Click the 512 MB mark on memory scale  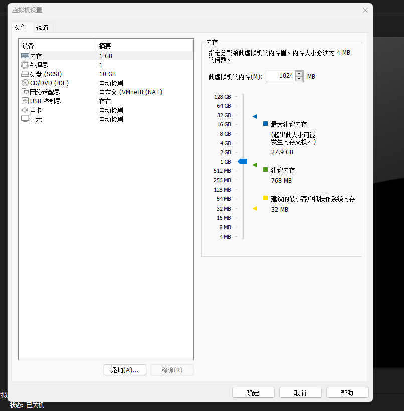(222, 171)
